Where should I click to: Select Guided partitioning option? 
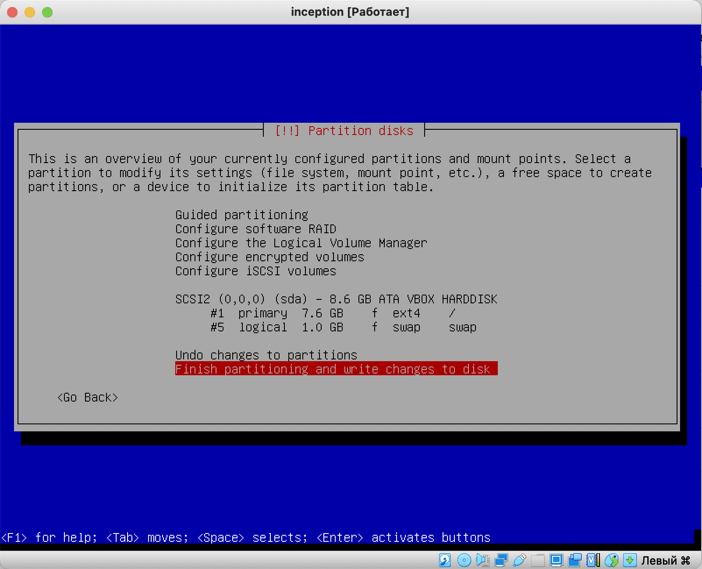coord(242,215)
